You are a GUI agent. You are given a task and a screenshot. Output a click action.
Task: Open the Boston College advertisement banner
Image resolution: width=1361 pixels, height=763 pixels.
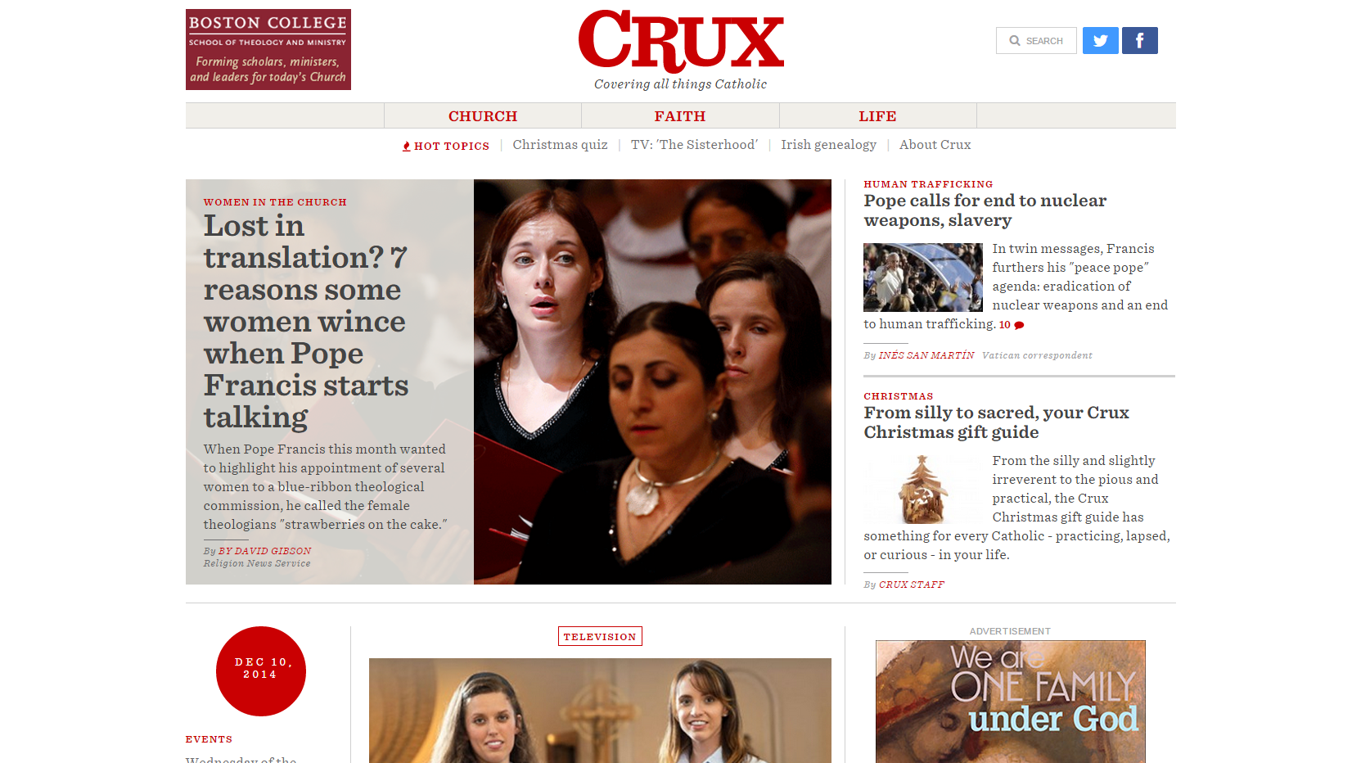coord(268,49)
